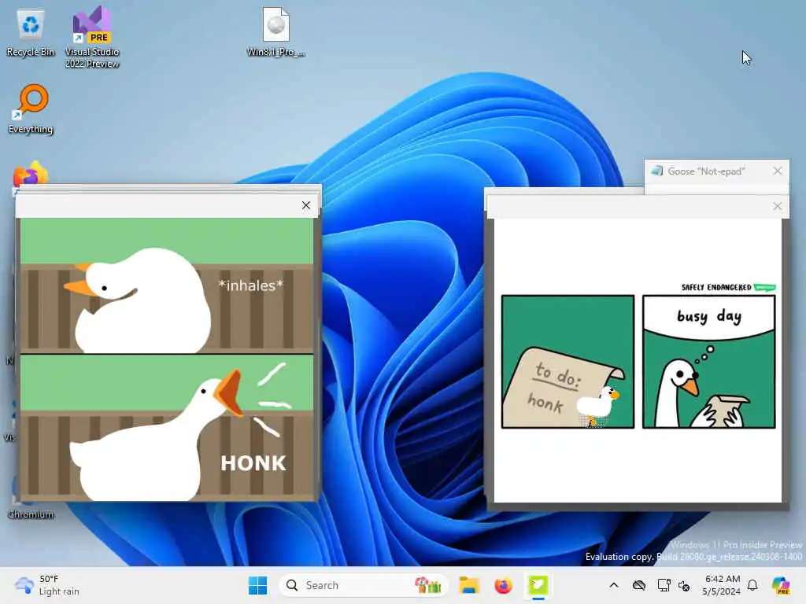The image size is (806, 604).
Task: Open Visual Studio 2022 Preview shortcut
Action: click(x=92, y=37)
